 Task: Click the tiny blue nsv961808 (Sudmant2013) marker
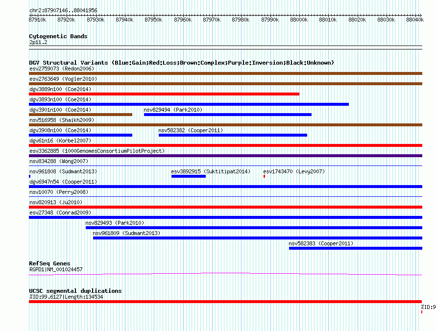pyautogui.click(x=30, y=176)
